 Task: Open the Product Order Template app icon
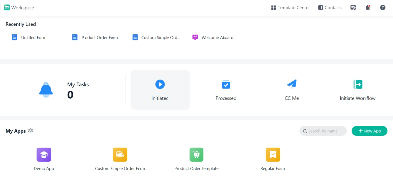click(196, 154)
